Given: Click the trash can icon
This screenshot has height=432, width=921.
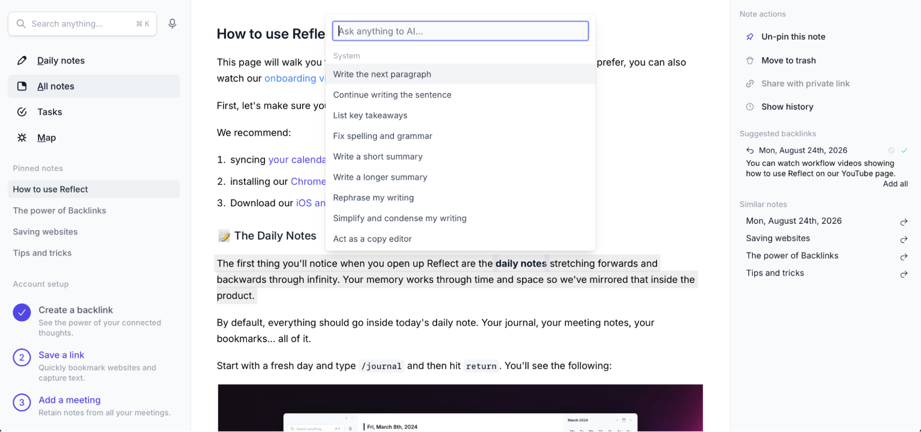Looking at the screenshot, I should [x=750, y=60].
